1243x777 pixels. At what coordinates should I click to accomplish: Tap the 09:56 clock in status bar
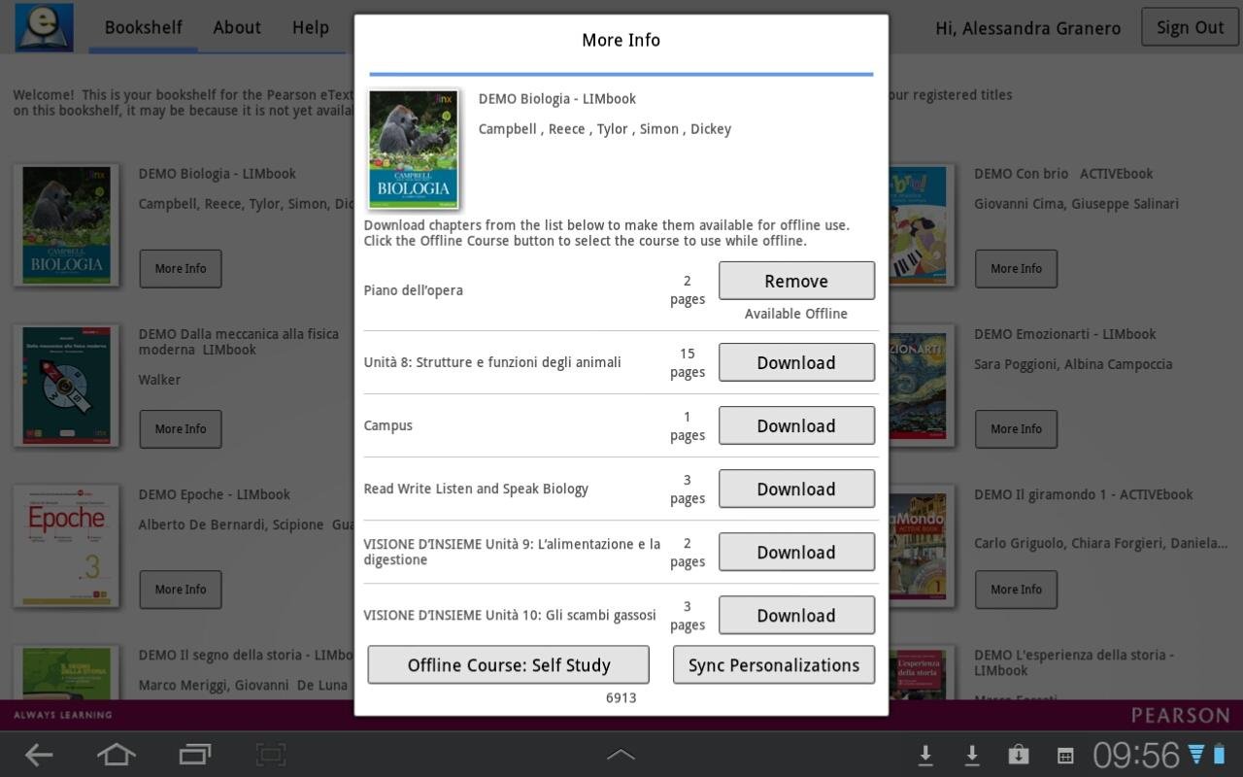pos(1136,755)
